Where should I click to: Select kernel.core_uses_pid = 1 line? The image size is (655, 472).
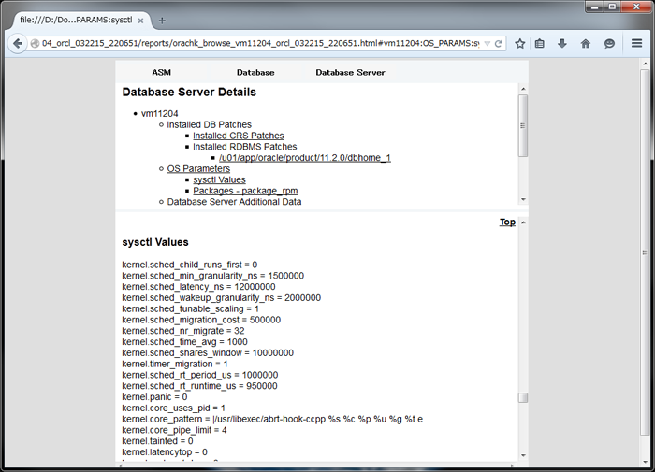click(174, 408)
